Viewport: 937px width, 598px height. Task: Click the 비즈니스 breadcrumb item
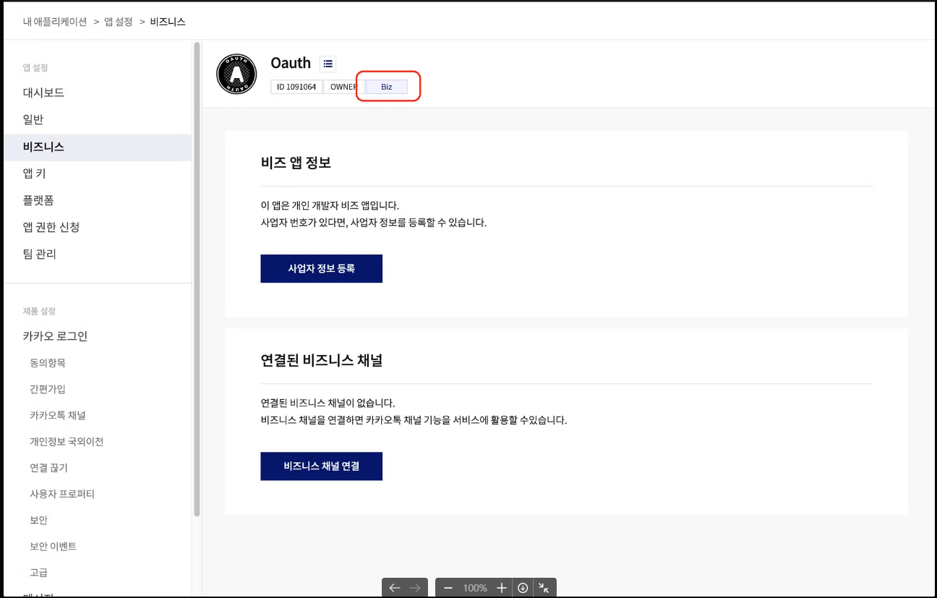(x=168, y=22)
